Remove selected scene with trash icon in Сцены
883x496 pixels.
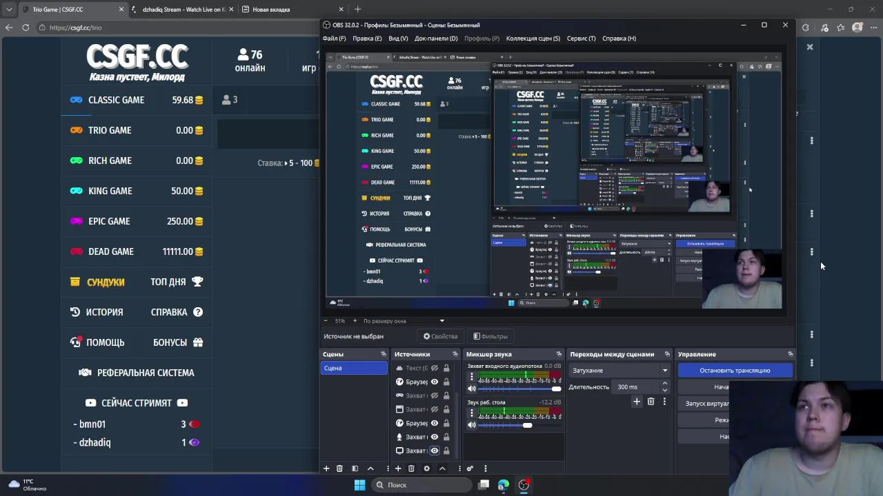point(339,468)
